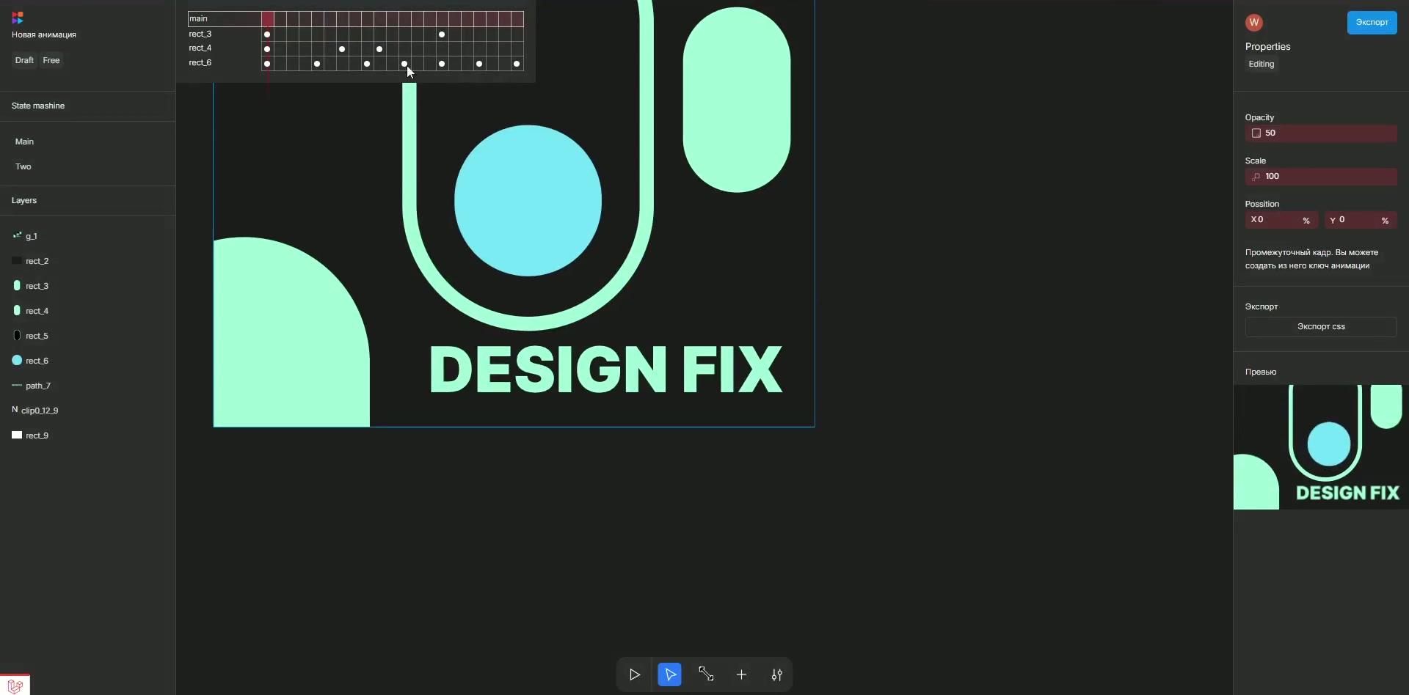The width and height of the screenshot is (1409, 695).
Task: Open the sliders settings tool
Action: 776,674
